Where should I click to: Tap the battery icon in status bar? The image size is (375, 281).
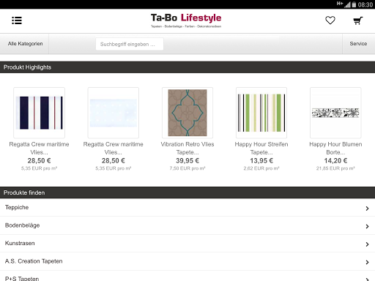(354, 4)
